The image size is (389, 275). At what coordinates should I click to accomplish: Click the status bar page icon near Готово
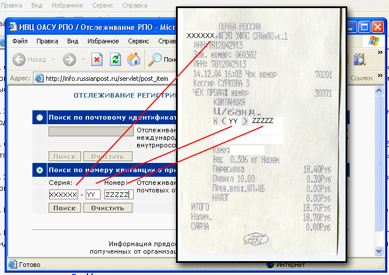(12, 265)
